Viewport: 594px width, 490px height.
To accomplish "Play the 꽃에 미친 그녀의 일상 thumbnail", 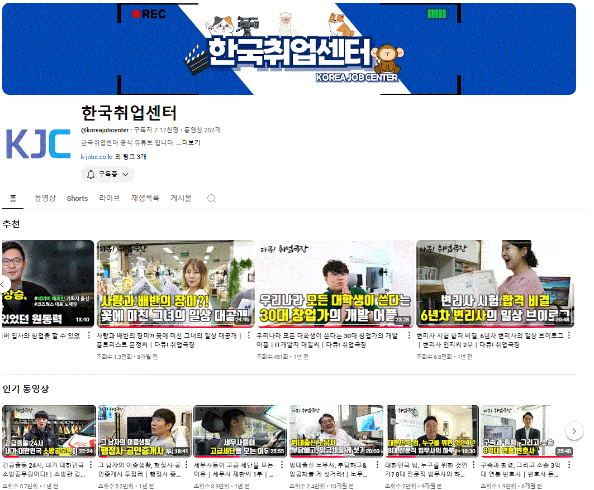I will pos(175,284).
